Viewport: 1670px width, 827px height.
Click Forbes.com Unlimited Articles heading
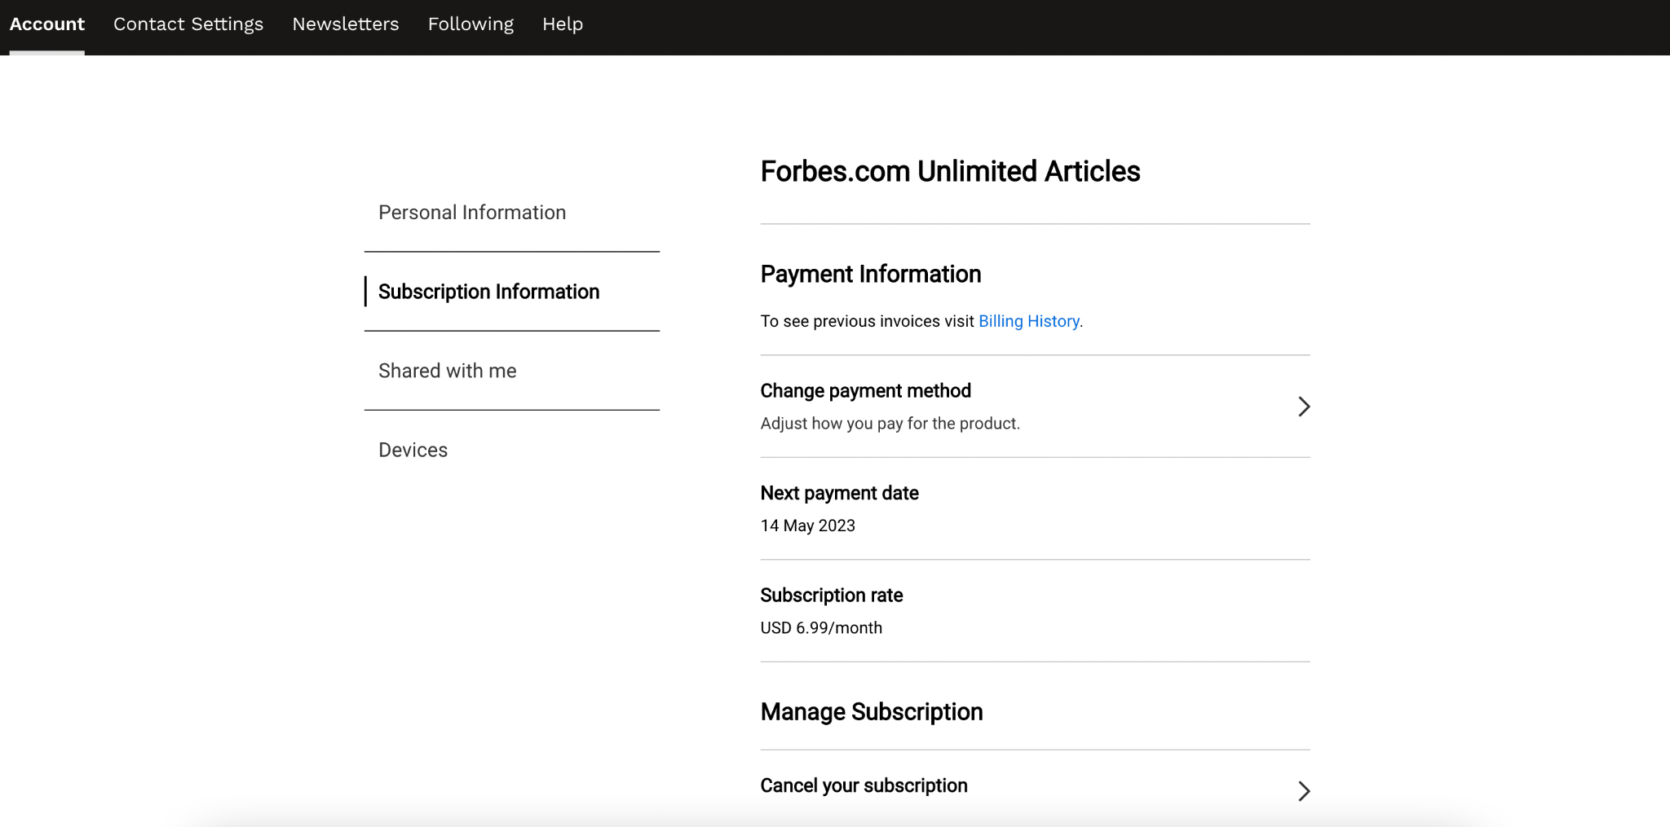click(x=950, y=172)
